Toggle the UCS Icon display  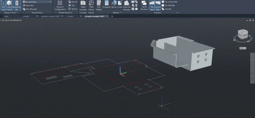(3, 5)
